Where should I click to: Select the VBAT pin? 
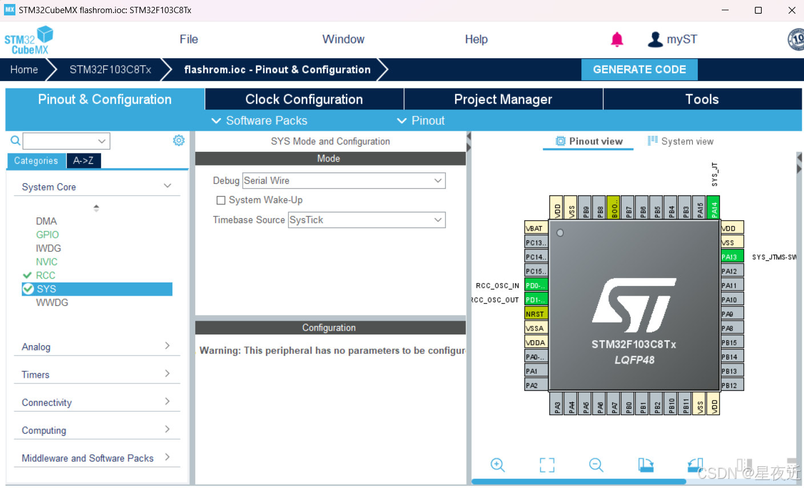click(x=536, y=228)
